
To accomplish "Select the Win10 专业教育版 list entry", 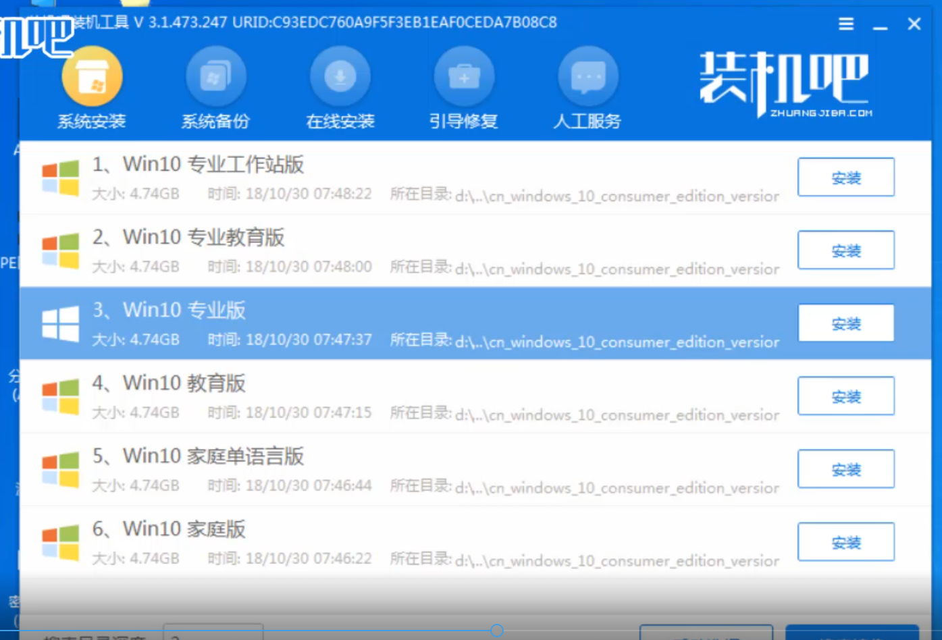I will (405, 250).
